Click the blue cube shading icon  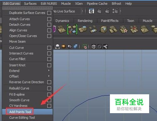[x=76, y=47]
